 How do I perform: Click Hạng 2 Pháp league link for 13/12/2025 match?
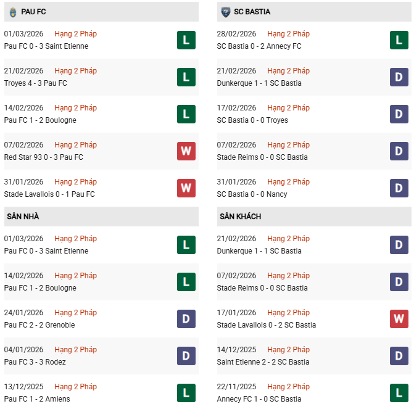pyautogui.click(x=75, y=387)
